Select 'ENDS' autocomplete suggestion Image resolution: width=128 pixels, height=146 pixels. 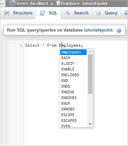point(73,86)
